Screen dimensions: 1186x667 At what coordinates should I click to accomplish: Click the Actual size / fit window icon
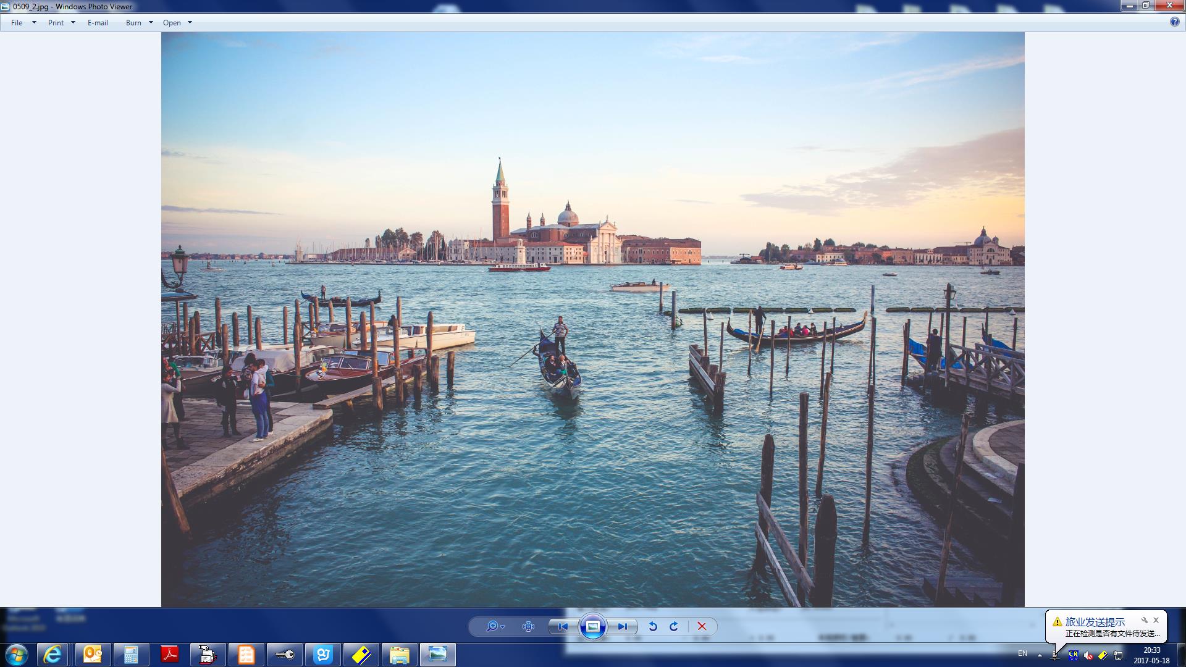tap(528, 626)
